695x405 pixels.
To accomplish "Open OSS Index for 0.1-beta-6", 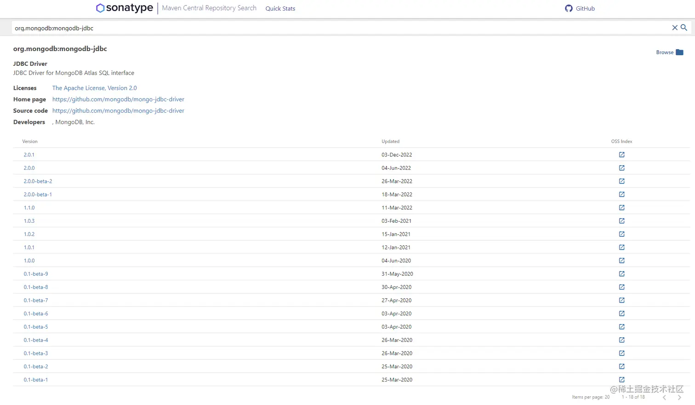I will (621, 313).
